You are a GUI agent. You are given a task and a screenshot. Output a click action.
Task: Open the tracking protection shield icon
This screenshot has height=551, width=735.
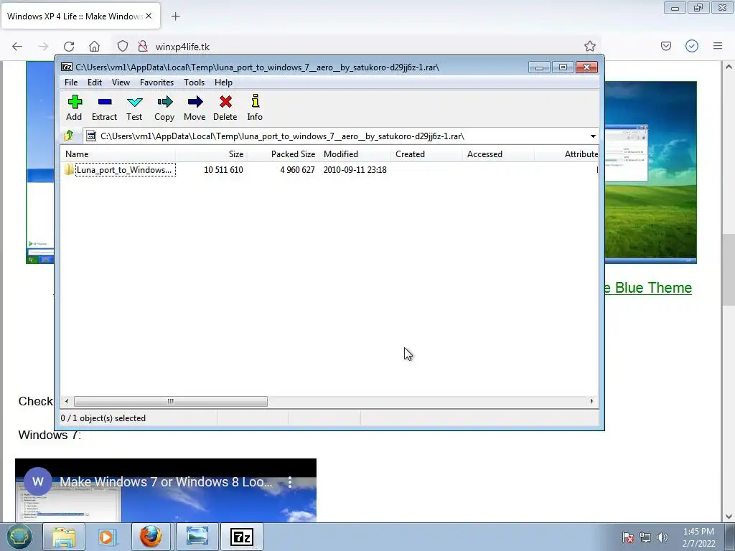[122, 46]
